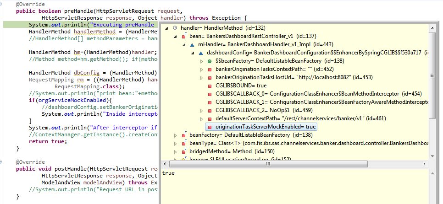Click the underlined handlerMethod variable

click(x=94, y=32)
